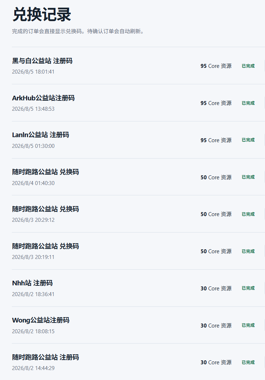
Task: Click the 已完成 label on Nhh站 order
Action: coord(248,288)
